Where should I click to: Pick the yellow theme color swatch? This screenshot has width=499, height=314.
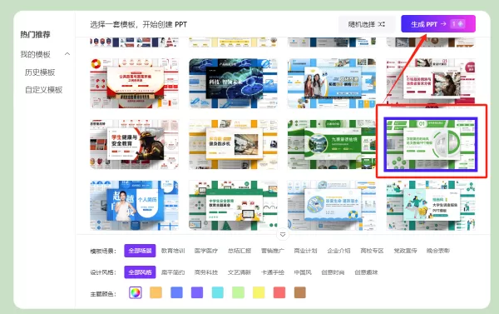tap(259, 292)
